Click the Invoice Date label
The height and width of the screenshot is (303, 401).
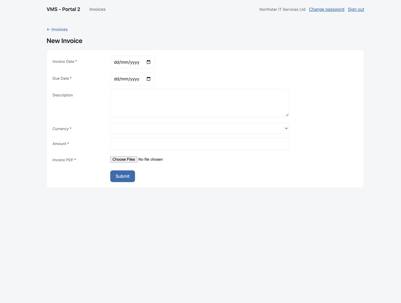(x=65, y=62)
